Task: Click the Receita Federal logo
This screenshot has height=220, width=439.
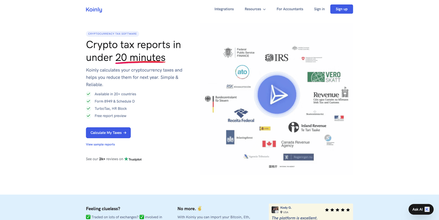Action: pos(241,116)
